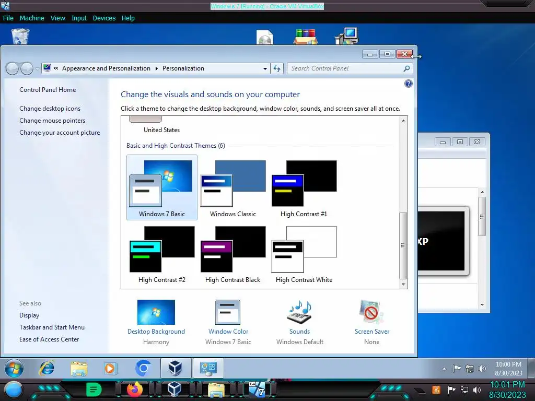Image resolution: width=535 pixels, height=401 pixels.
Task: Click the network icon in guest tray
Action: [x=470, y=368]
